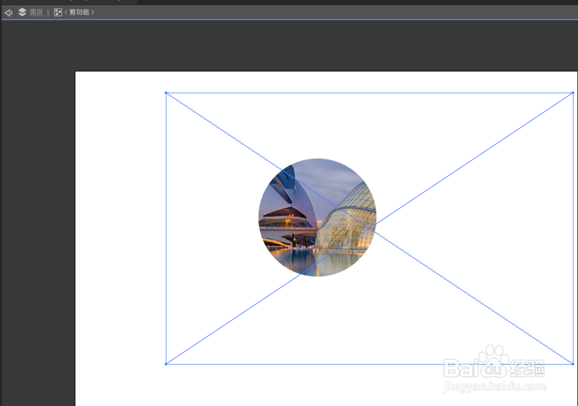This screenshot has width=578, height=406.
Task: Click the clipping group icon in breadcrumb
Action: [x=58, y=12]
